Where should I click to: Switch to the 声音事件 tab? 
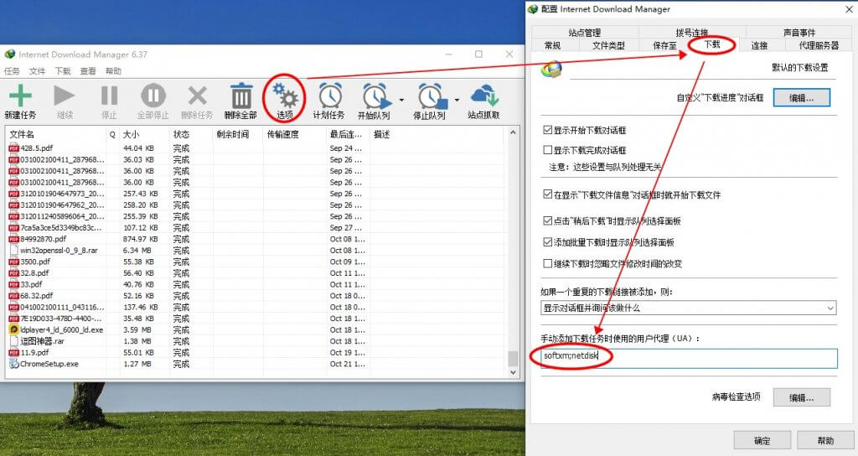(799, 33)
